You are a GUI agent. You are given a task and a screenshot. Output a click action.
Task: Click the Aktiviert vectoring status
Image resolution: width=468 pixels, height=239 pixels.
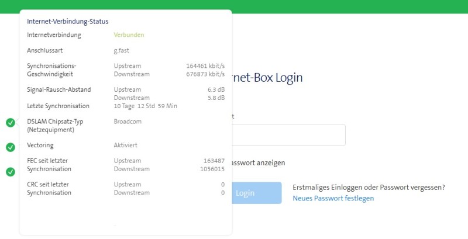pos(125,145)
